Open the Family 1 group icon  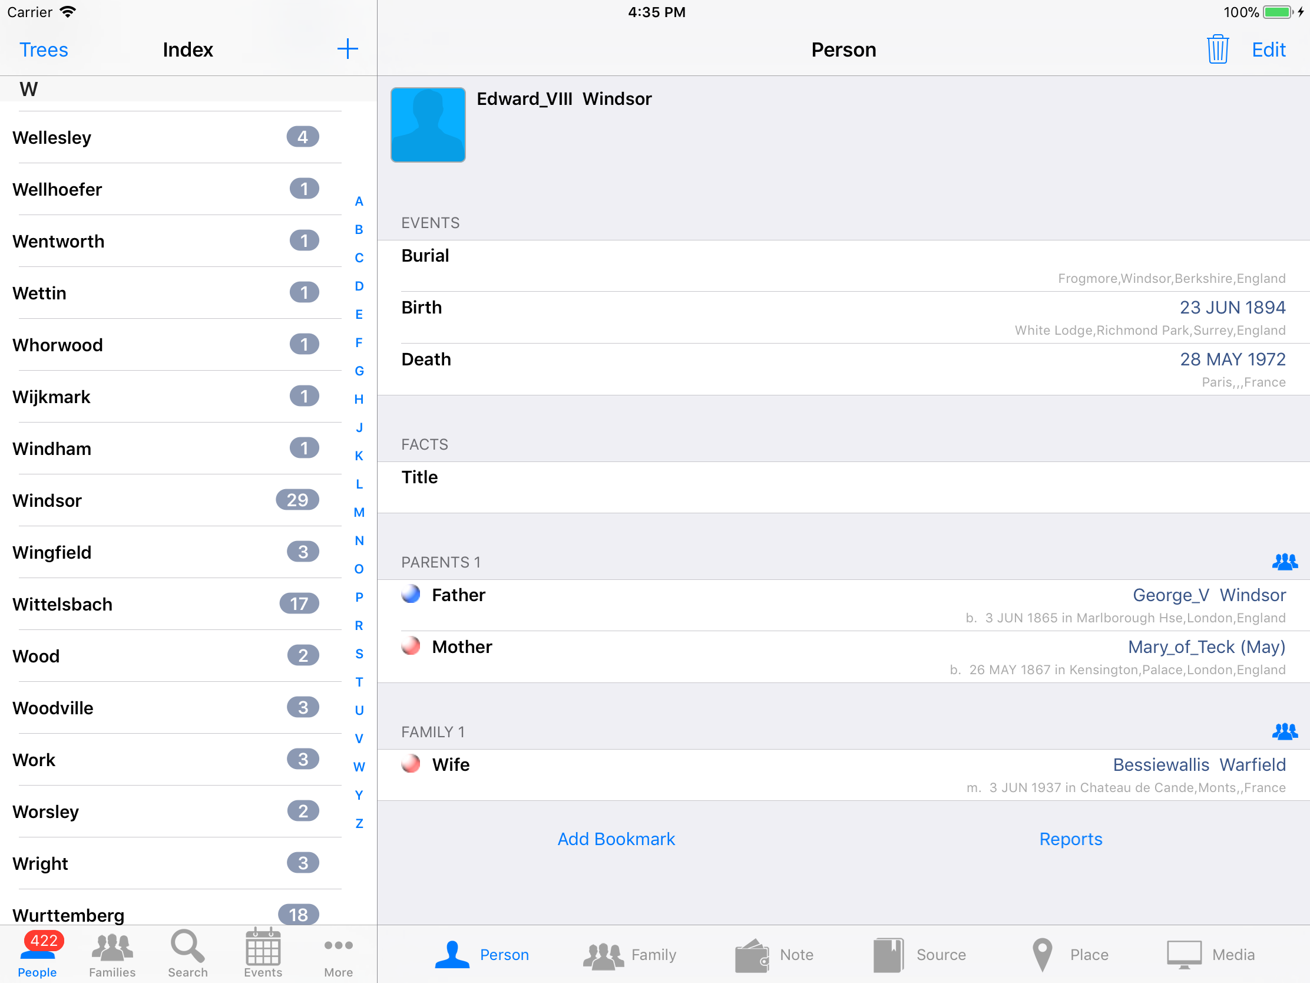1284,731
